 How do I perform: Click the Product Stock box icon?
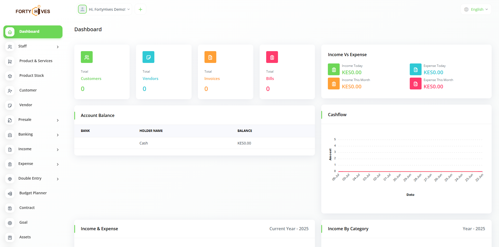coord(10,76)
